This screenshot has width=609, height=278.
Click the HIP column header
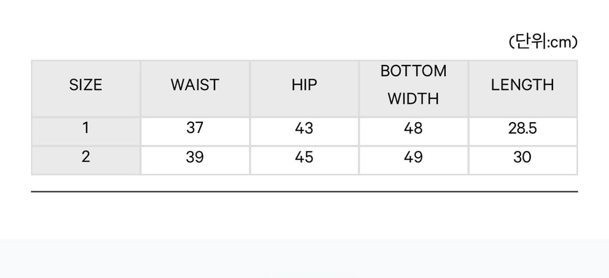click(304, 85)
